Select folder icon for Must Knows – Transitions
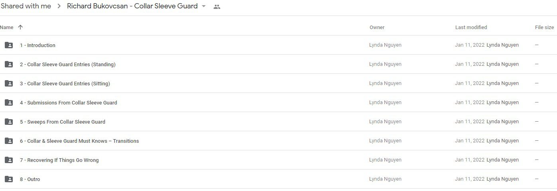557x191 pixels. (x=9, y=141)
